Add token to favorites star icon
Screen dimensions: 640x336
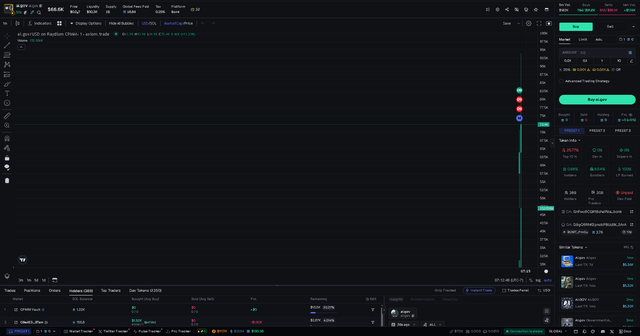coord(536,10)
